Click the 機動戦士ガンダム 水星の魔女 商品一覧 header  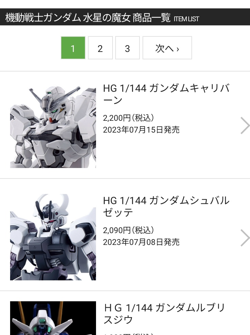(x=88, y=18)
